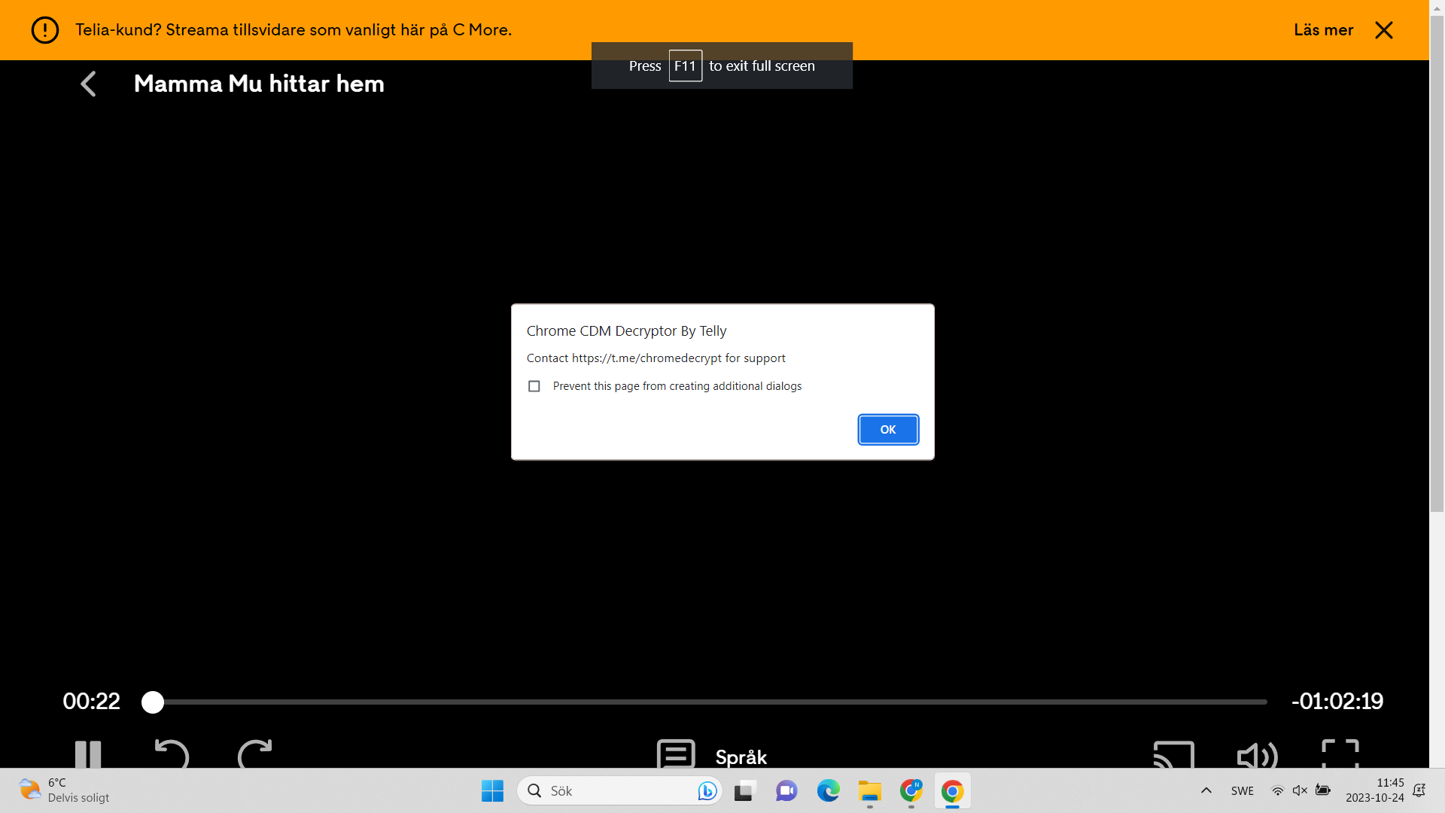The height and width of the screenshot is (813, 1445).
Task: Open the Windows Start menu
Action: click(x=492, y=790)
